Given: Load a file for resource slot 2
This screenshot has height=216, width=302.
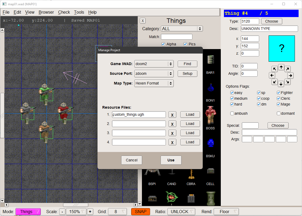Looking at the screenshot, I should click(190, 124).
